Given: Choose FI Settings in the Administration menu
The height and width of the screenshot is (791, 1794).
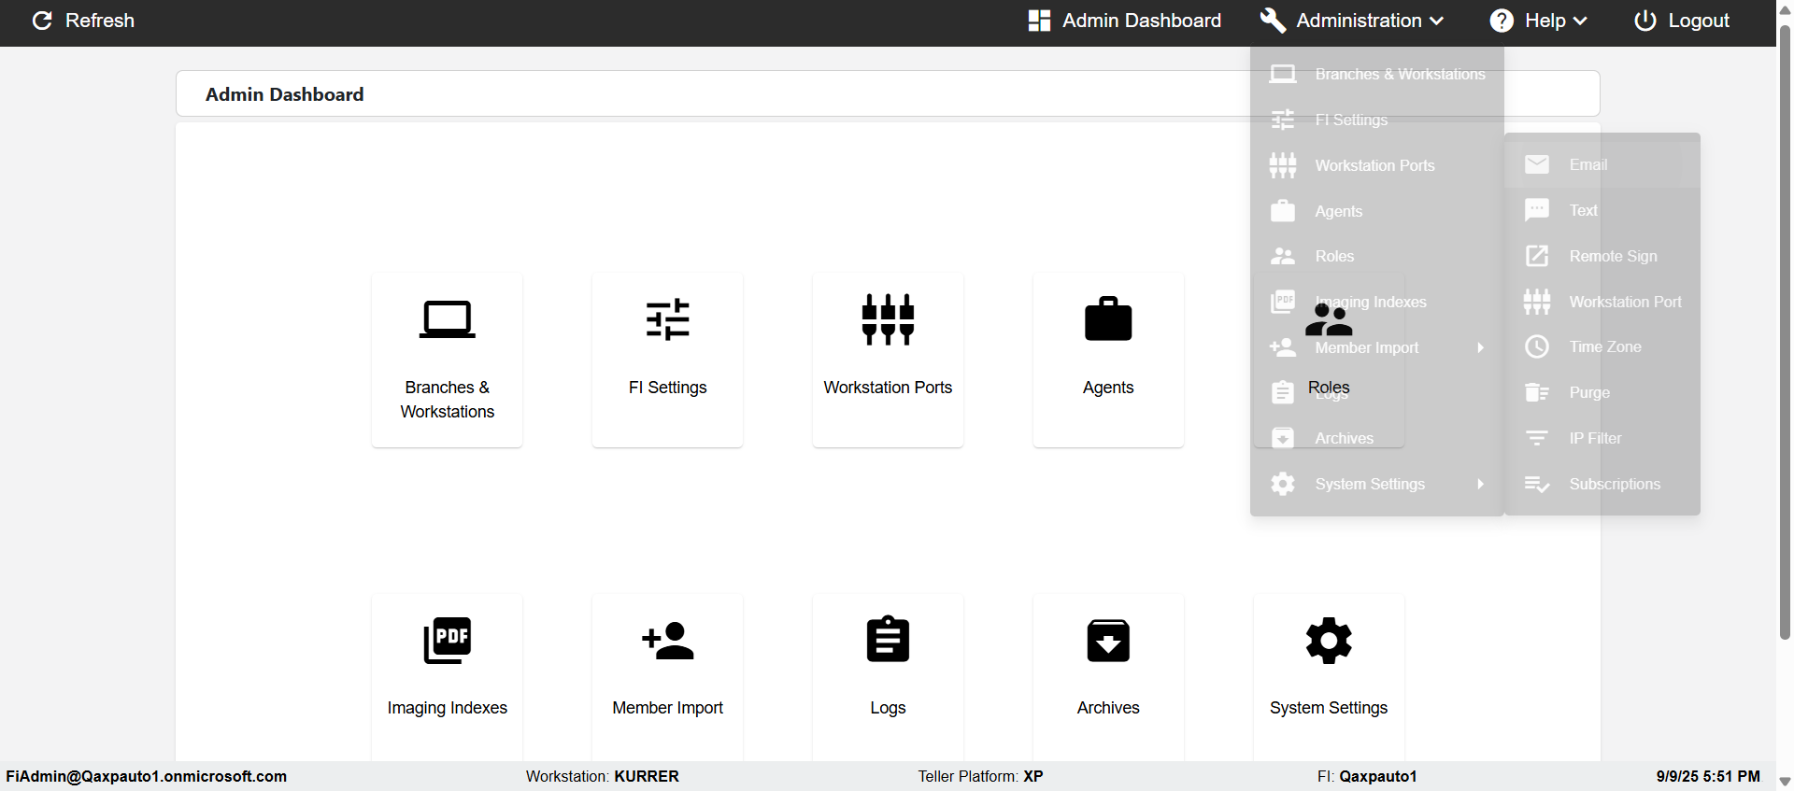Looking at the screenshot, I should (1377, 120).
